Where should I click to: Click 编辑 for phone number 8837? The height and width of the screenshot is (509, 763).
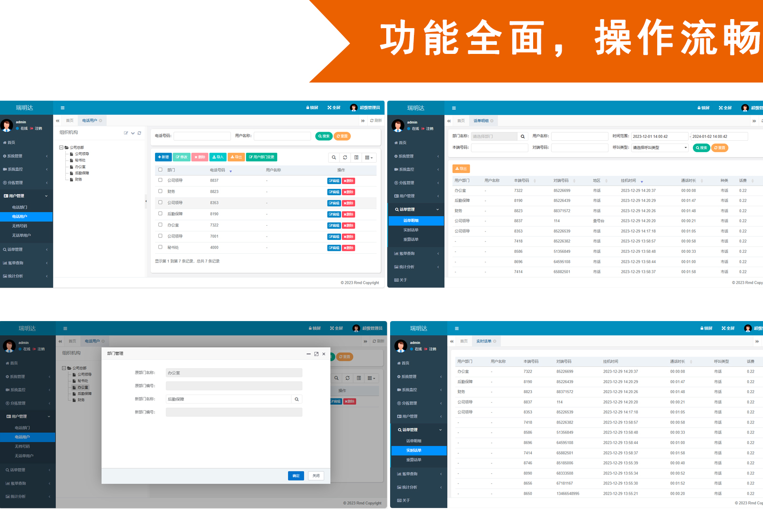coord(334,181)
